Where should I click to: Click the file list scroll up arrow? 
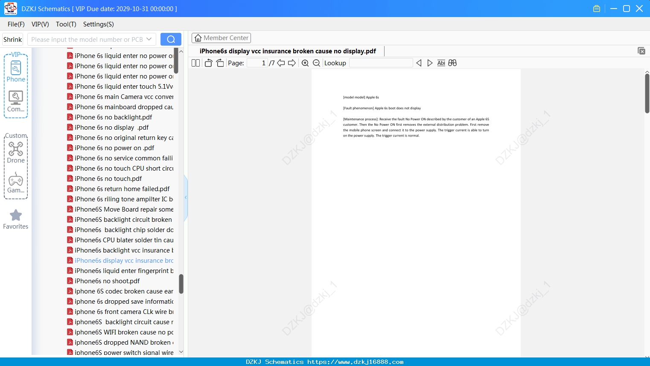click(x=181, y=51)
